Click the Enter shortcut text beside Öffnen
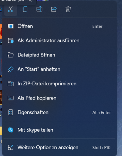 click(97, 26)
